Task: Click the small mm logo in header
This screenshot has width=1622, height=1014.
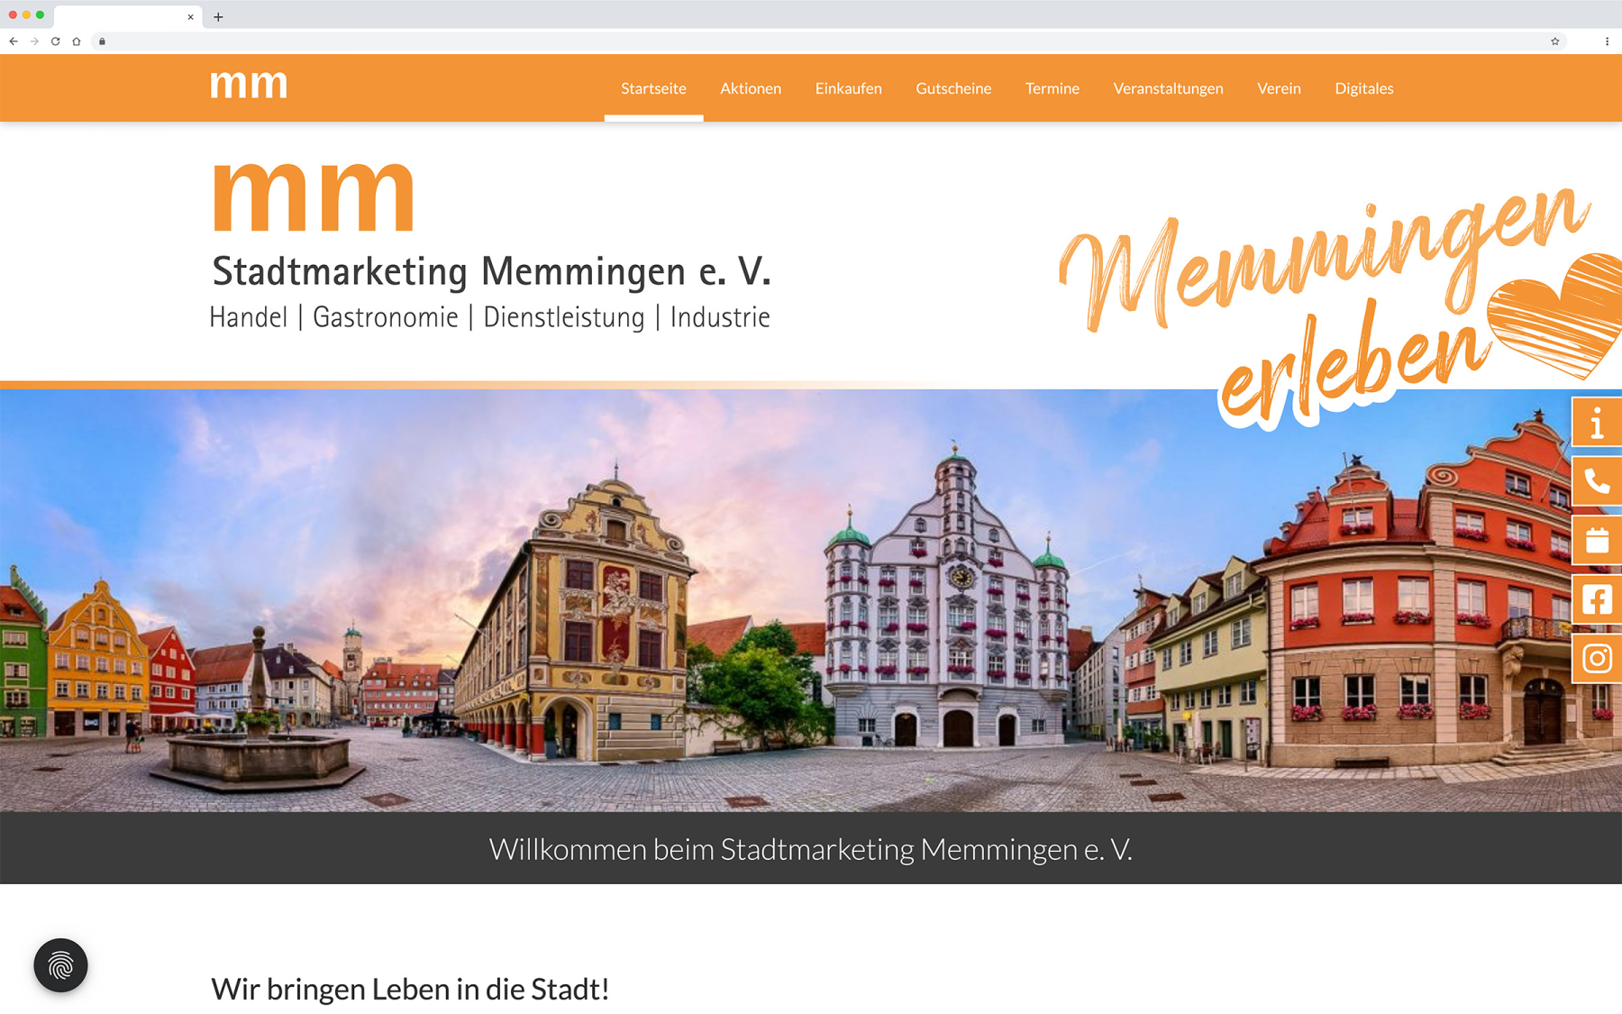Action: click(x=249, y=85)
